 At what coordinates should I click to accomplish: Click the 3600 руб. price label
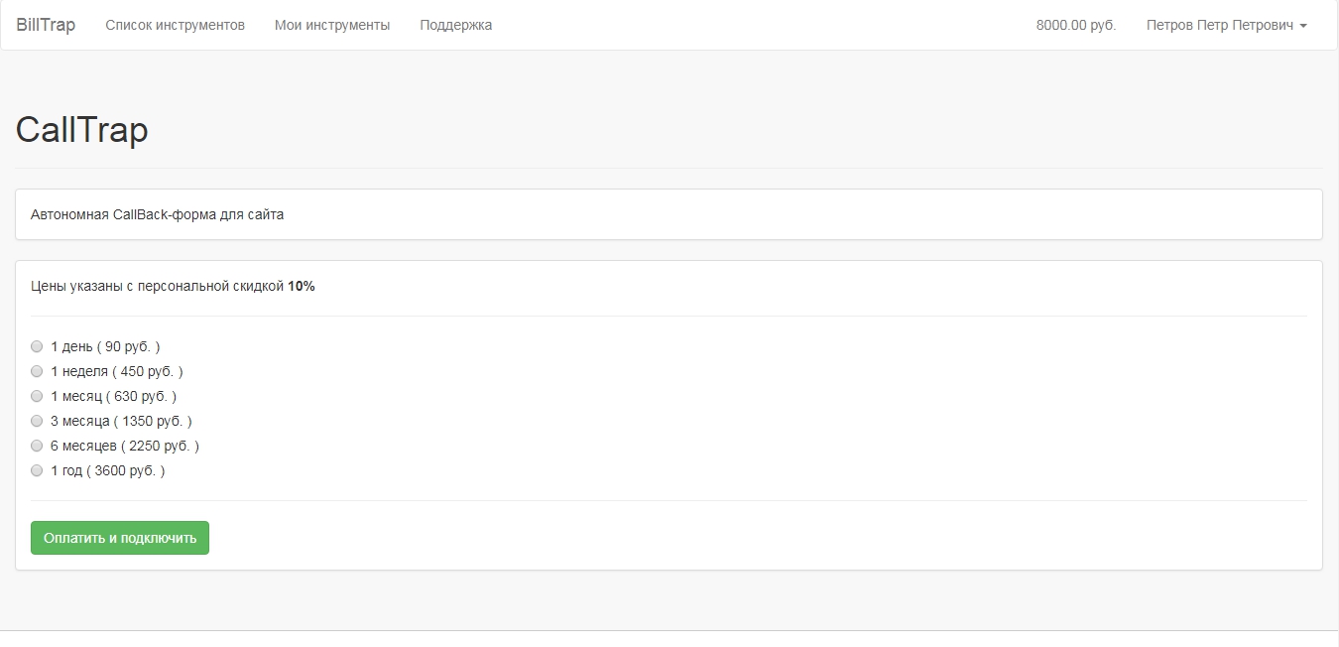[125, 470]
